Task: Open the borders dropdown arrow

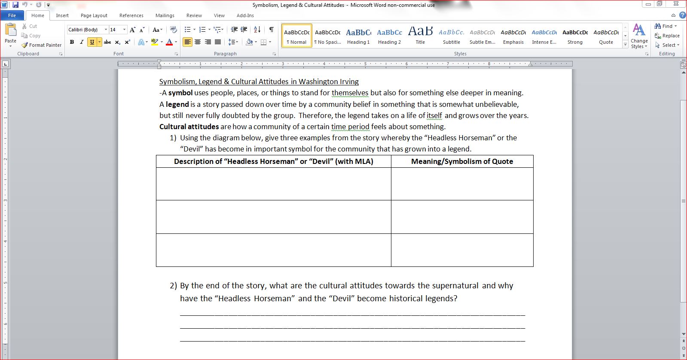Action: coord(270,42)
